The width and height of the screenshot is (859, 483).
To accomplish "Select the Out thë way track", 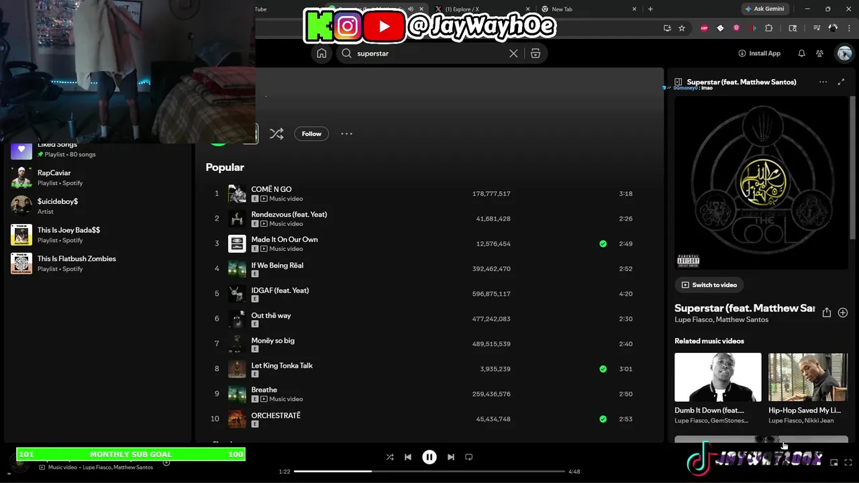I will pos(271,315).
